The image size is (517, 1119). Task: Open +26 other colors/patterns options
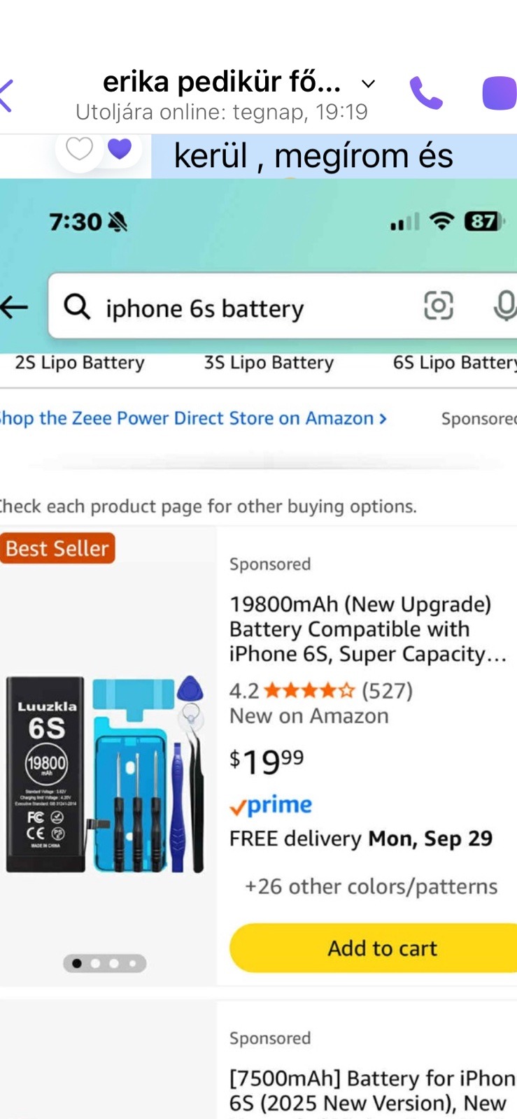[371, 887]
